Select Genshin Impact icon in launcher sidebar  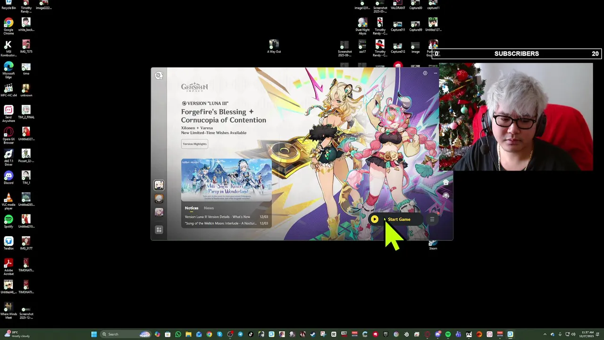[x=159, y=185]
